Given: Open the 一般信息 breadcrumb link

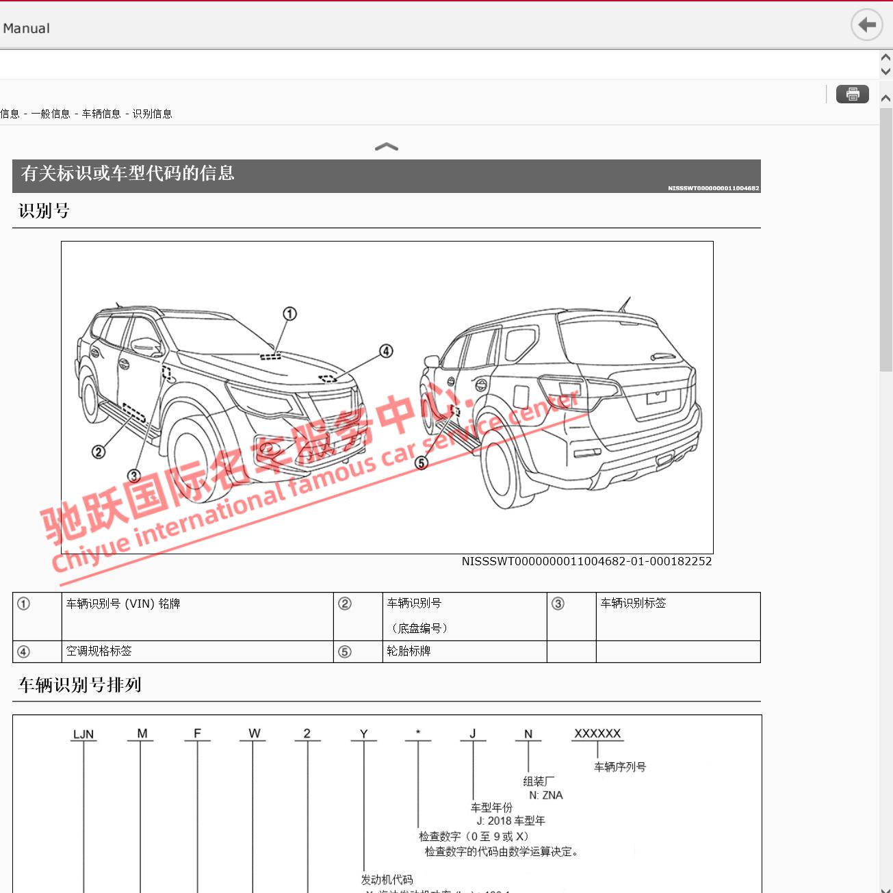Looking at the screenshot, I should (x=53, y=114).
